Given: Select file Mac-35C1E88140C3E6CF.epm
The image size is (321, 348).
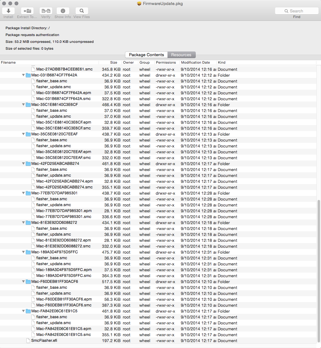Looking at the screenshot, I should [x=64, y=122].
